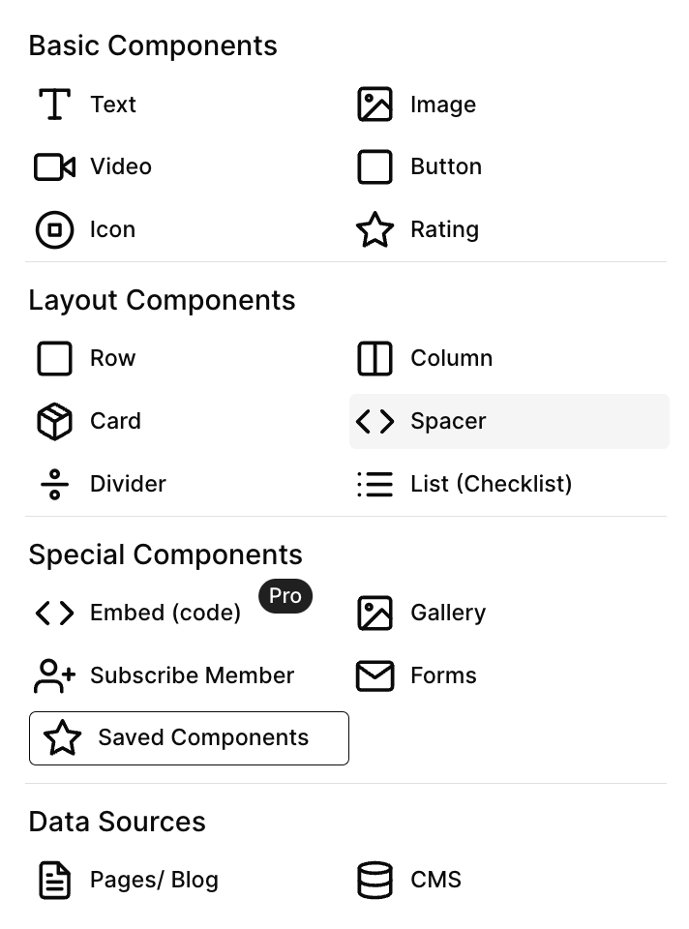Add the Video component via its camera icon

54,166
